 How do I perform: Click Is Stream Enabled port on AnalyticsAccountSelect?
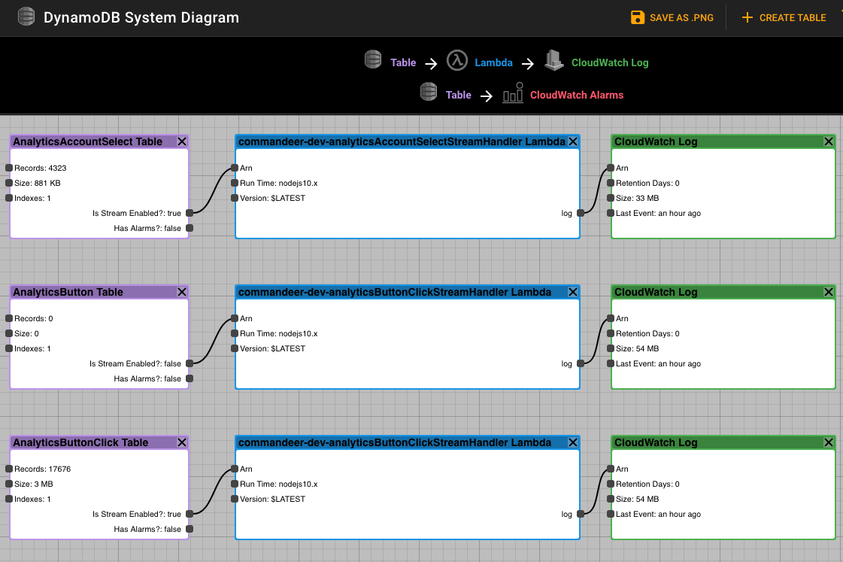coord(190,213)
